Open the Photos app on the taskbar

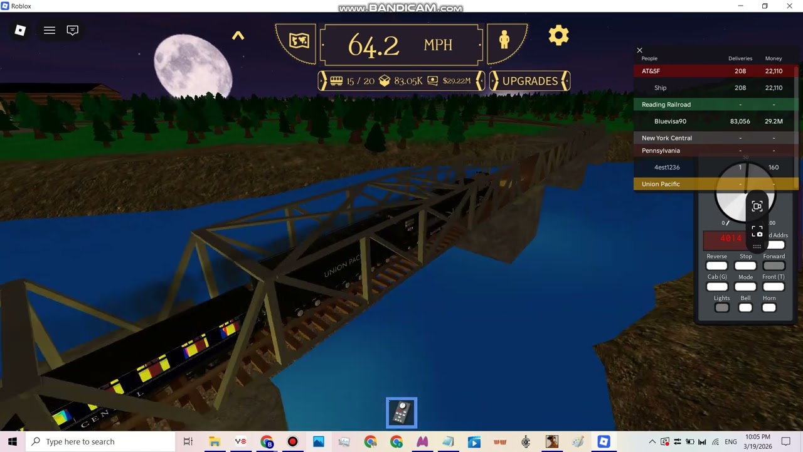pyautogui.click(x=319, y=441)
